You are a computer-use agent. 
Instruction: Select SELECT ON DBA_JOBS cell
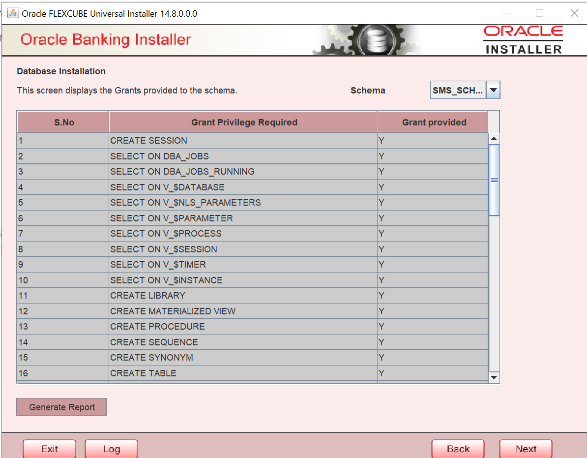tap(243, 156)
